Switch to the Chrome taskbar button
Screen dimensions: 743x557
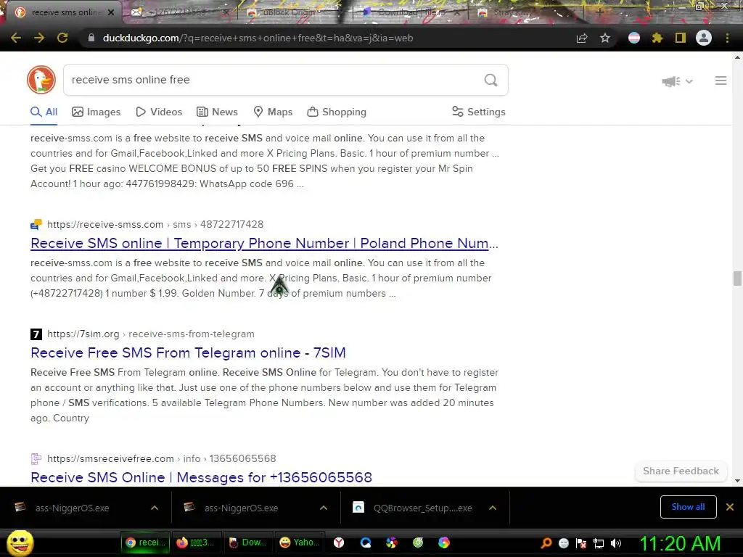145,542
